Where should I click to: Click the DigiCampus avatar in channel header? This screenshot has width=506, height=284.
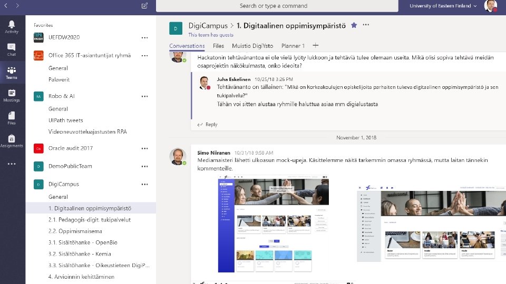click(x=176, y=28)
